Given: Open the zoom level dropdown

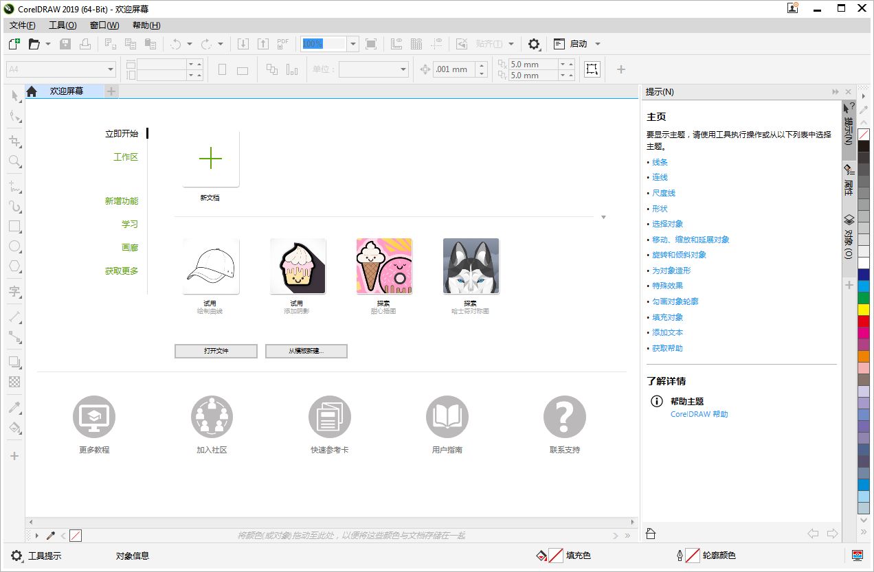Looking at the screenshot, I should tap(352, 43).
